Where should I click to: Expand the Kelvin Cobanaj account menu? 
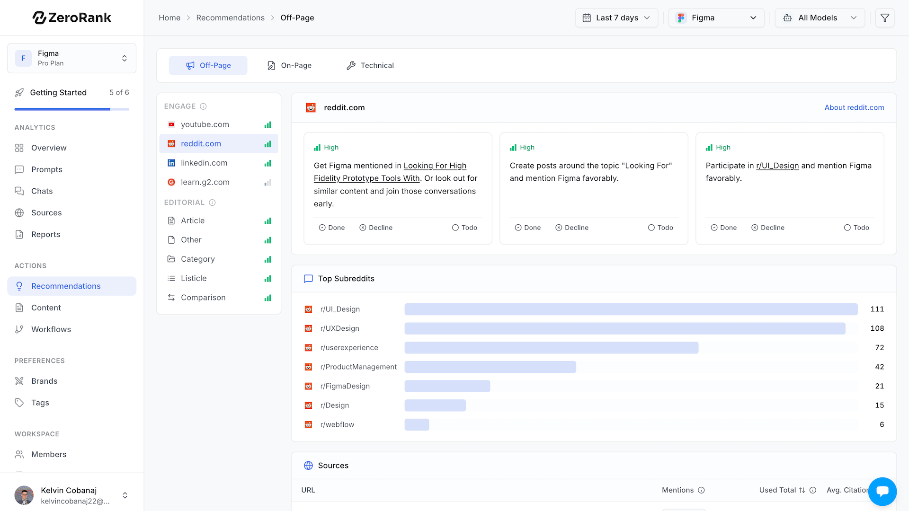click(125, 495)
